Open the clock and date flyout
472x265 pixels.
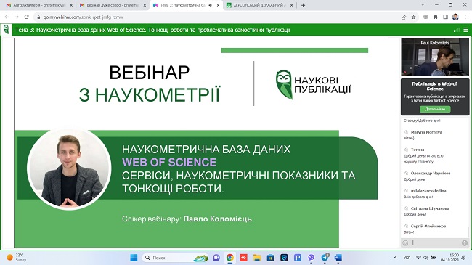449,258
